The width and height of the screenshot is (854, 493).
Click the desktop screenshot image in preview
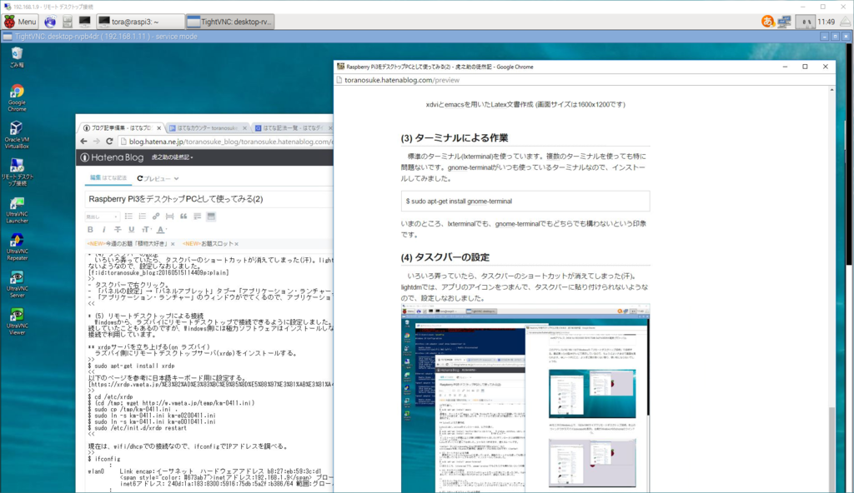pos(525,398)
